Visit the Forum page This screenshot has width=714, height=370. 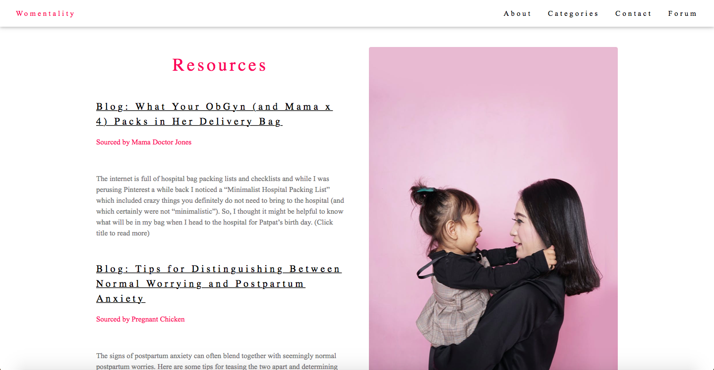click(683, 13)
